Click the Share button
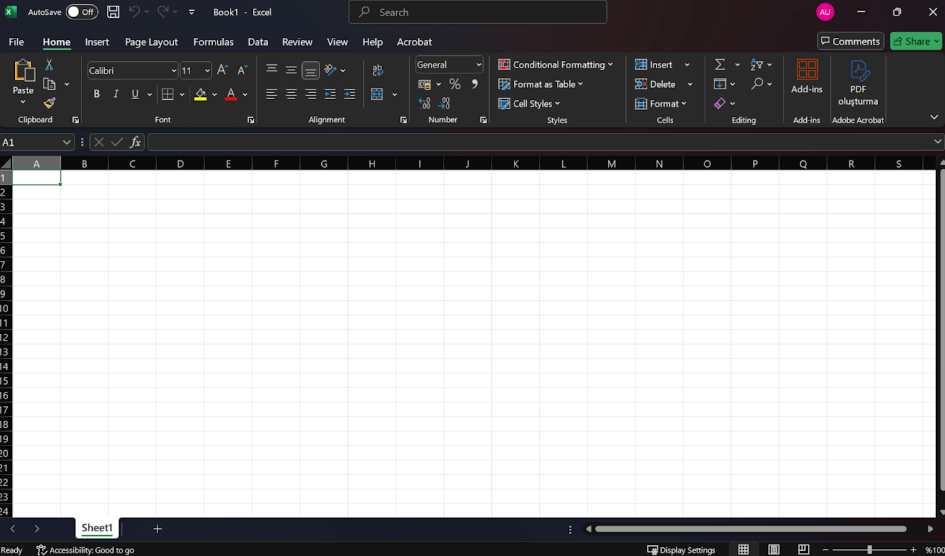The image size is (945, 556). click(915, 41)
